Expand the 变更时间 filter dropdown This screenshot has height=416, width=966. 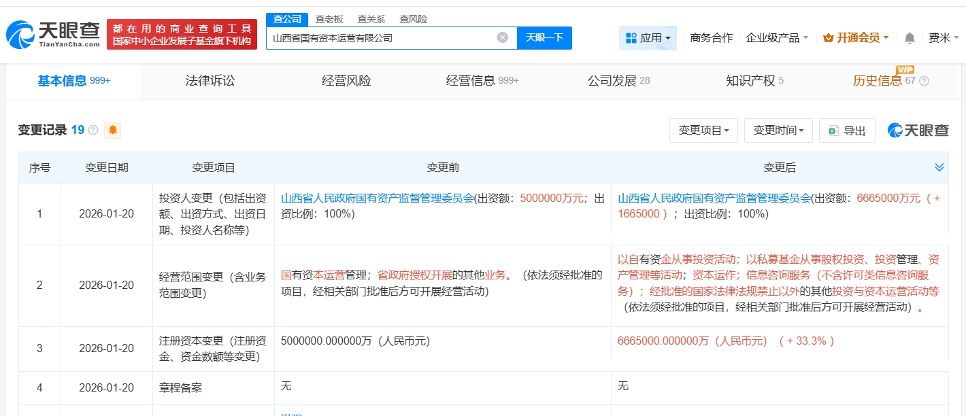pyautogui.click(x=778, y=131)
